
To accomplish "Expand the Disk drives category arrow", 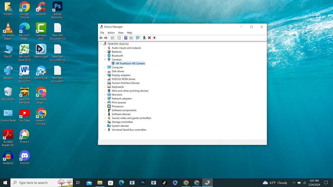I will click(105, 71).
